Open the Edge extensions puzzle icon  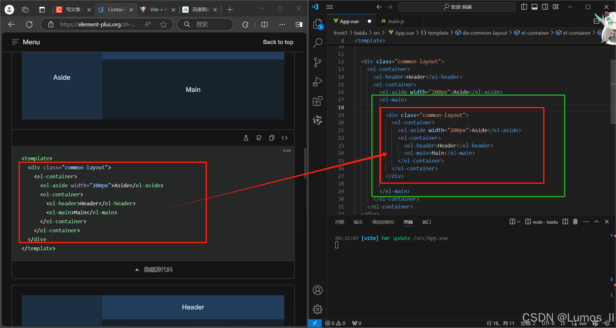[245, 24]
